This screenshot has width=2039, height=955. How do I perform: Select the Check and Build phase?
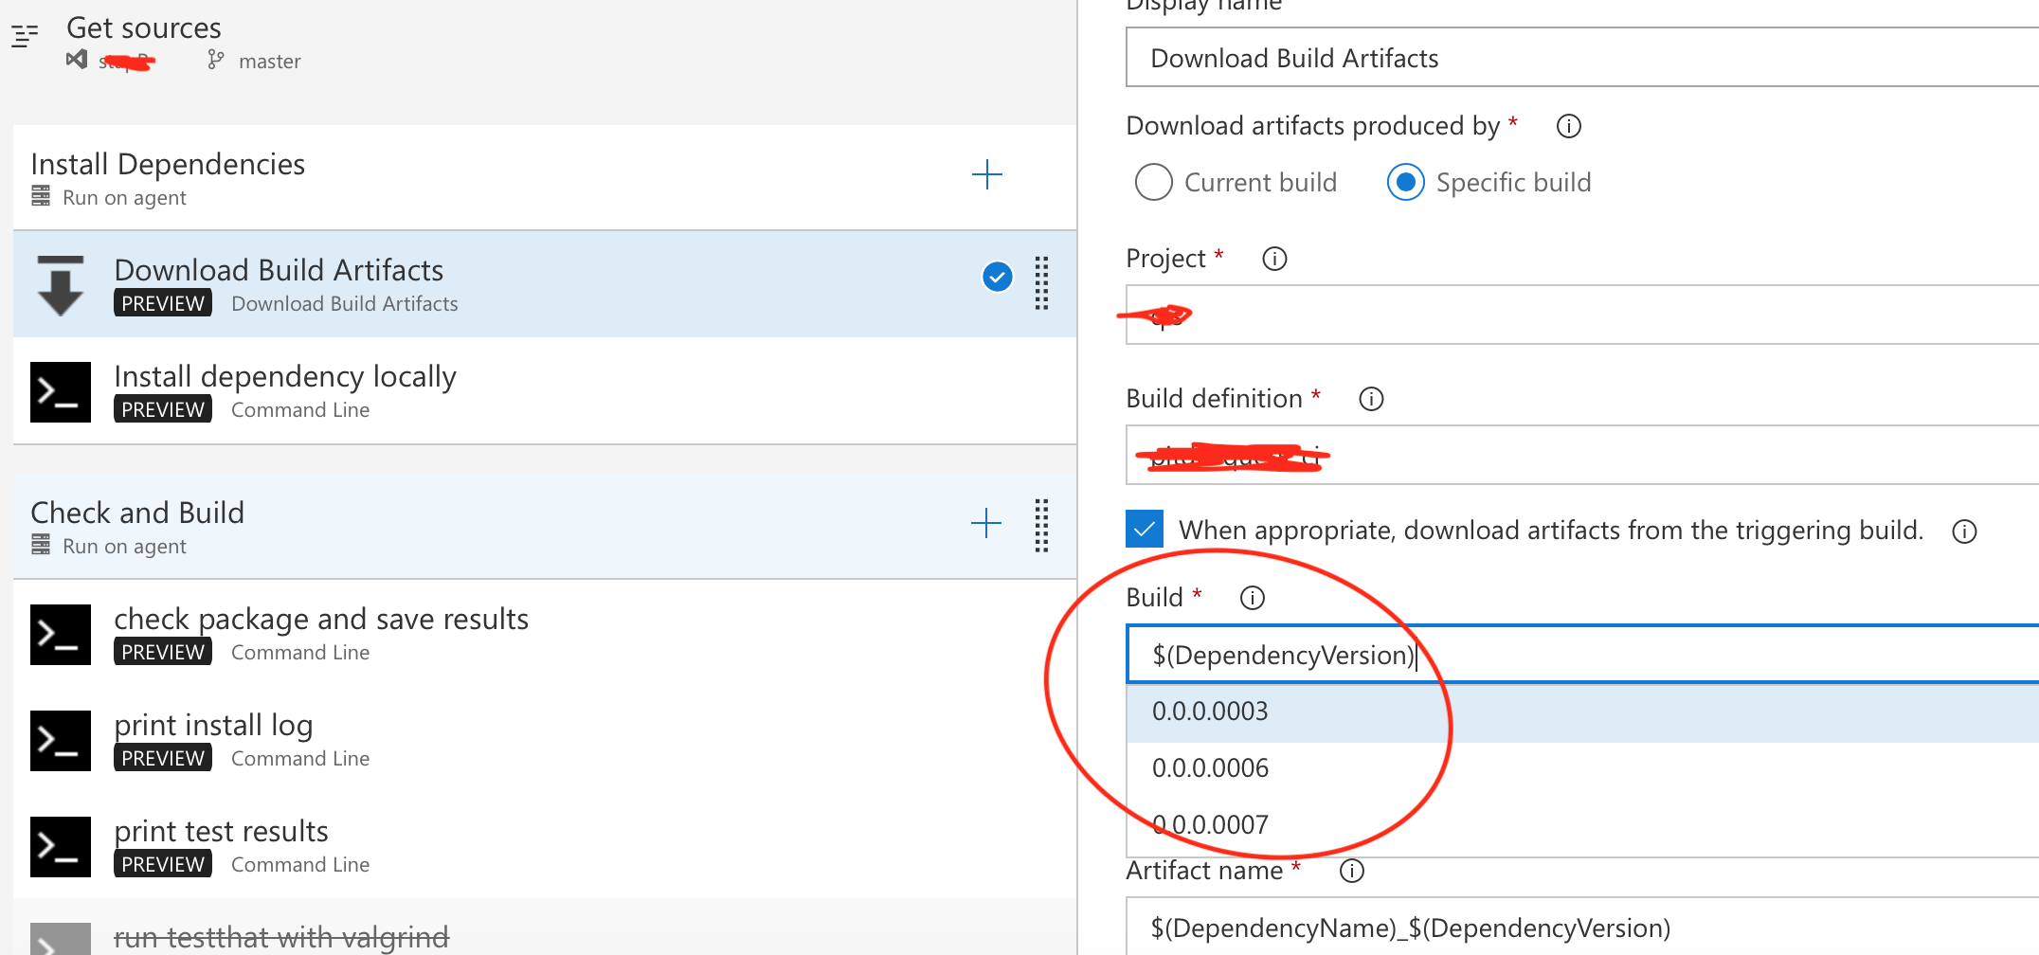coord(137,513)
